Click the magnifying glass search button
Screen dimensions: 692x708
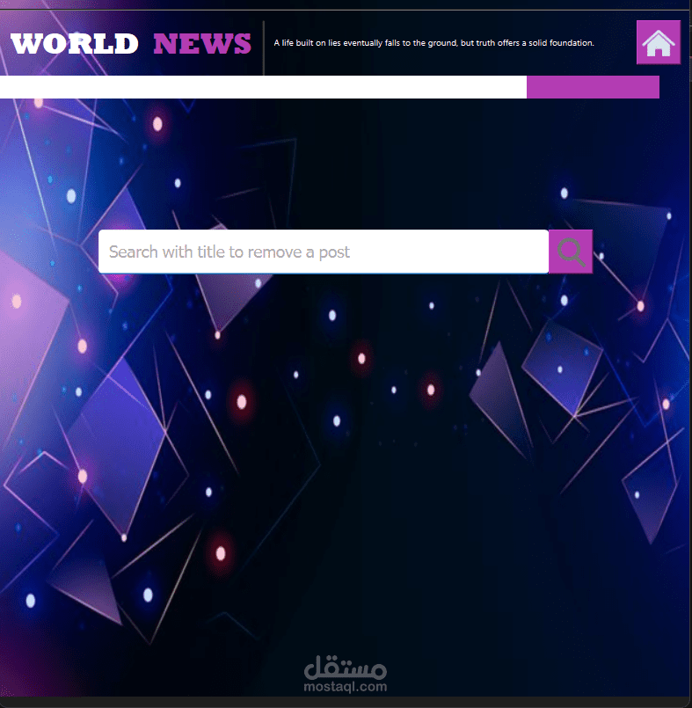[x=571, y=252]
